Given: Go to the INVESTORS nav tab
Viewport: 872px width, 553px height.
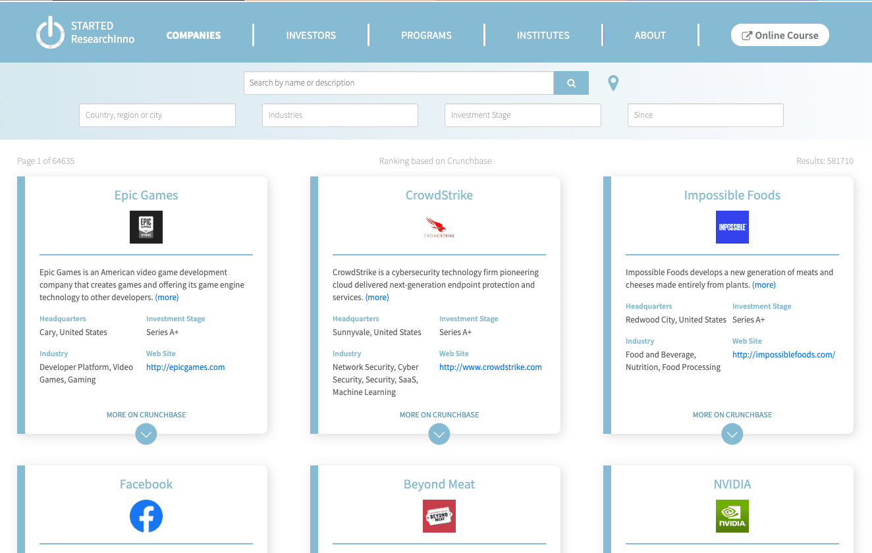Looking at the screenshot, I should [x=311, y=36].
